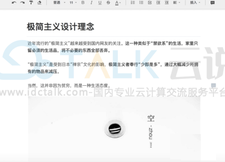Screen dimensions: 225x162
Task: Toggle bold formatting
Action: click(83, 3)
